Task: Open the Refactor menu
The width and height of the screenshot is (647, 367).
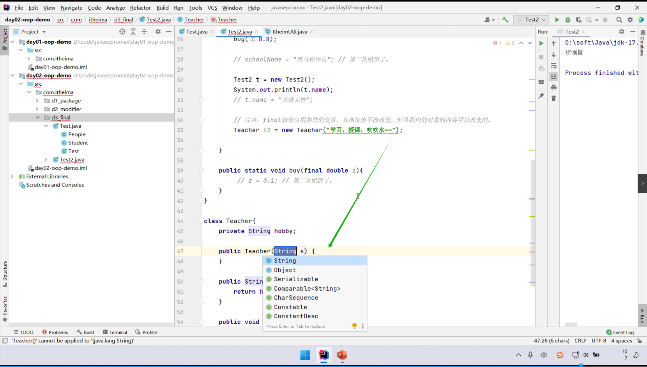Action: [140, 8]
